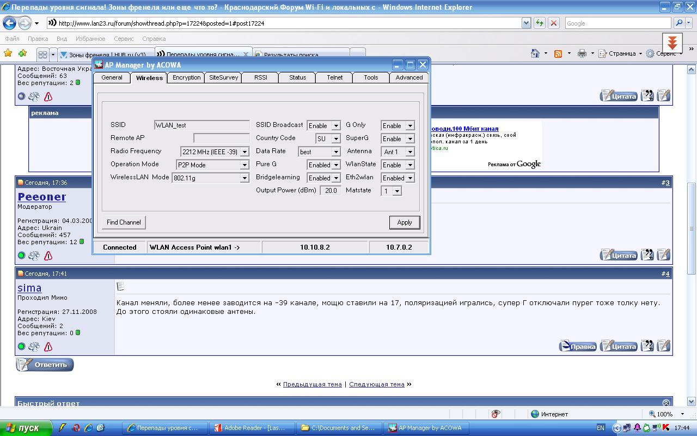This screenshot has height=436, width=697.
Task: Focus the Google search box
Action: 618,23
